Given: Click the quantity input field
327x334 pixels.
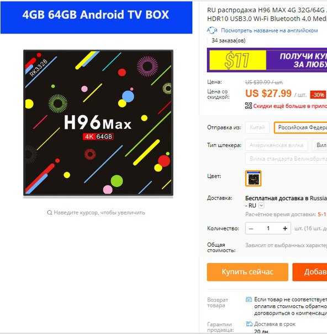Looking at the screenshot, I should (268, 228).
